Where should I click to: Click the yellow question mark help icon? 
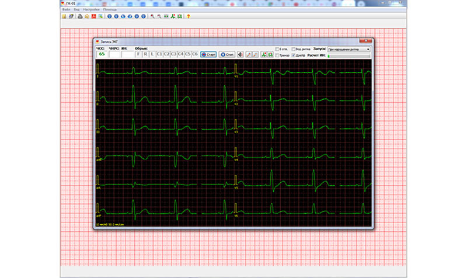(189, 16)
